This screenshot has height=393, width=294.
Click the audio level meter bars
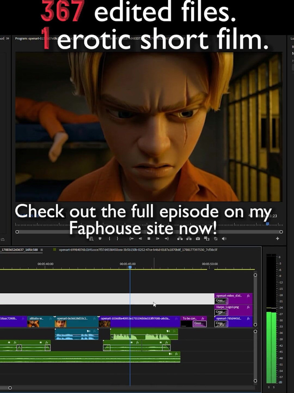point(271,319)
